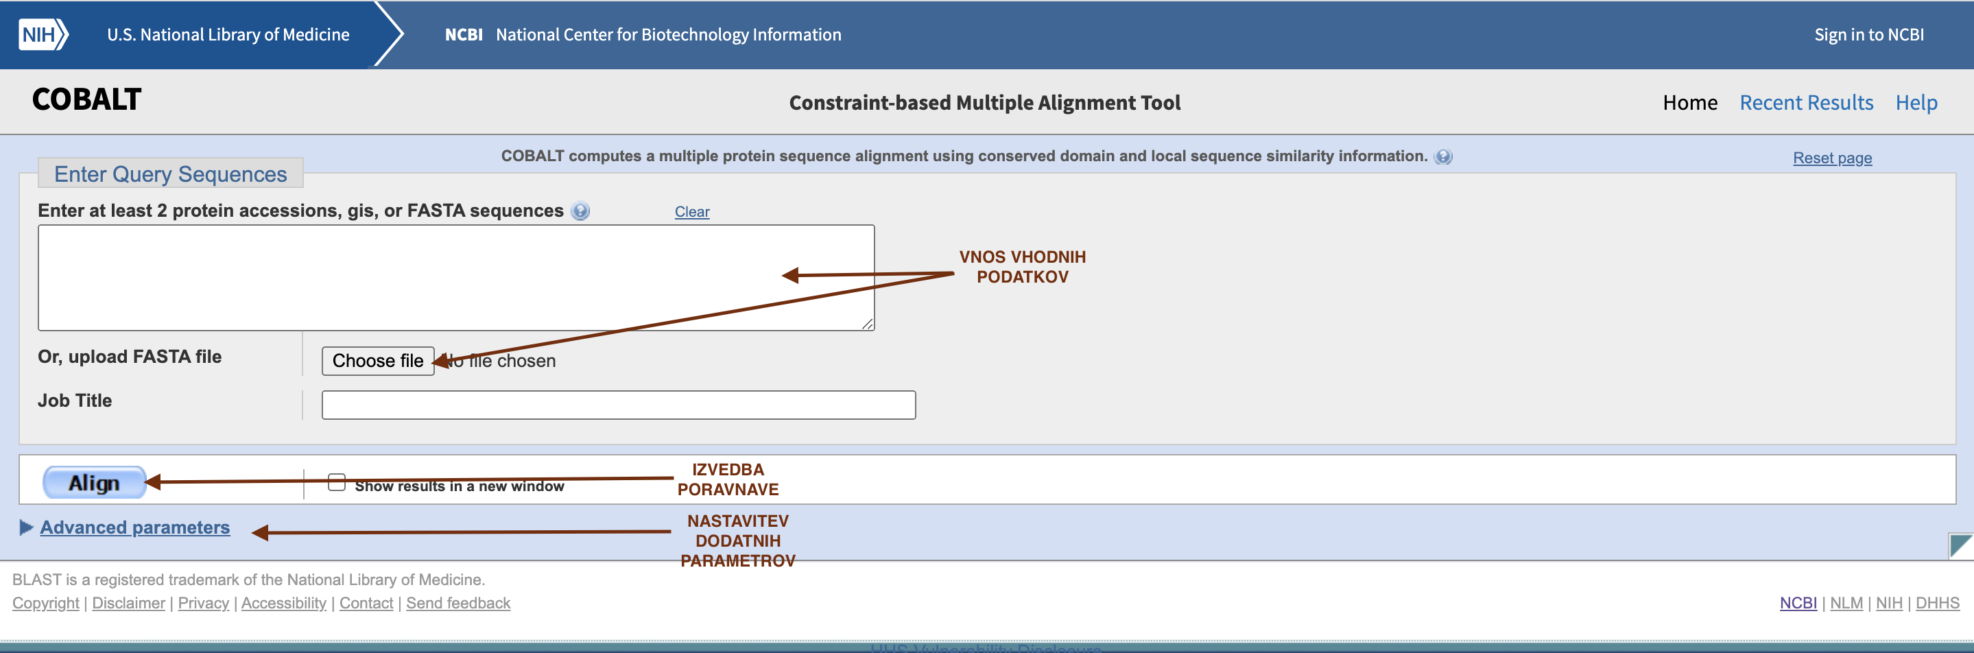This screenshot has height=653, width=1974.
Task: Click inside the query sequences text area
Action: [x=456, y=277]
